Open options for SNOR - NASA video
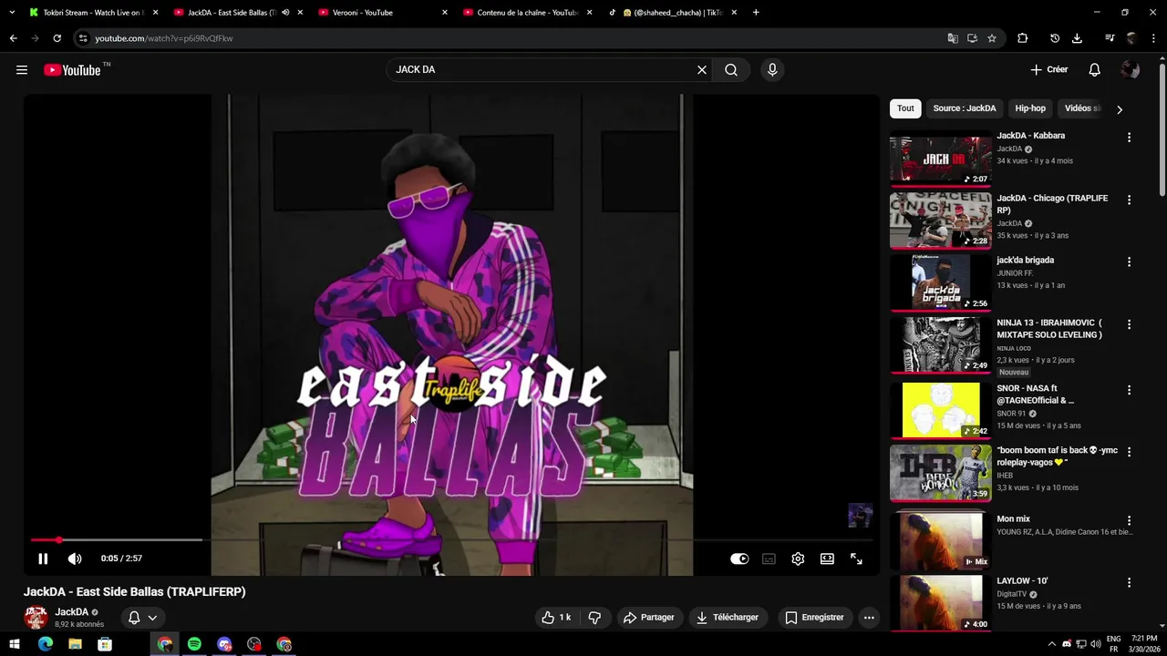 click(x=1129, y=390)
